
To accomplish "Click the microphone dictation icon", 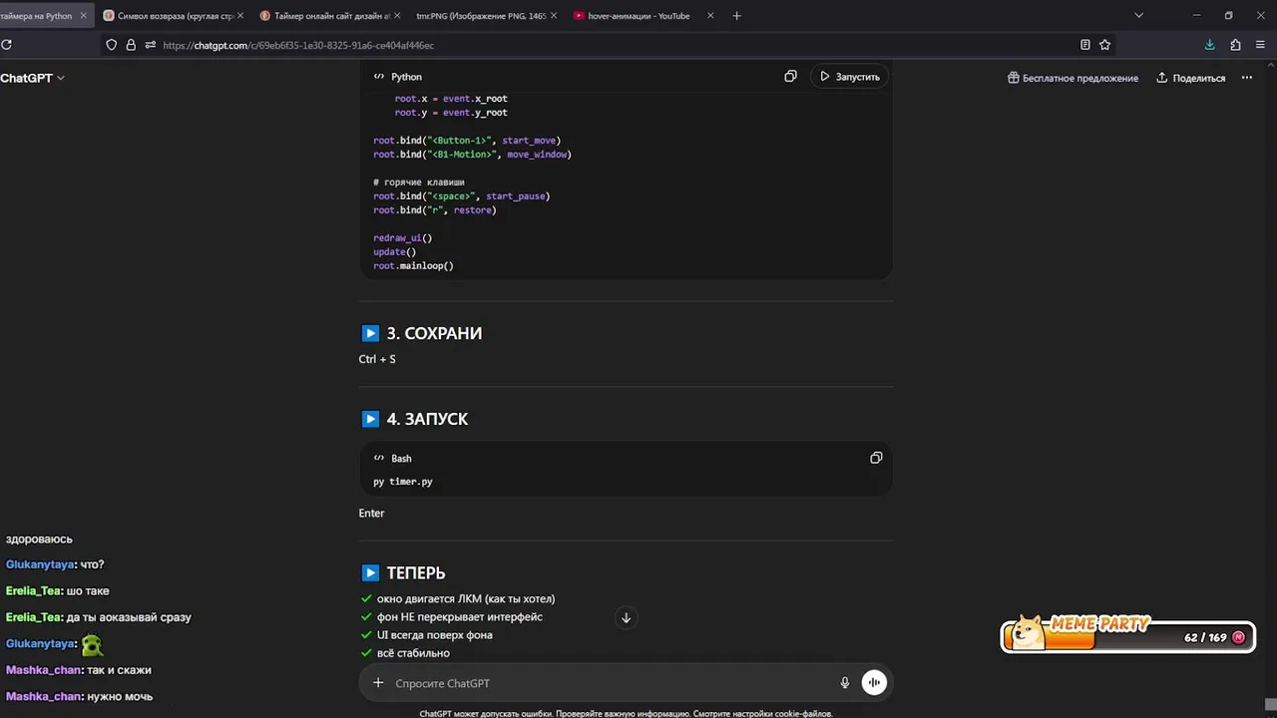I will pyautogui.click(x=845, y=683).
